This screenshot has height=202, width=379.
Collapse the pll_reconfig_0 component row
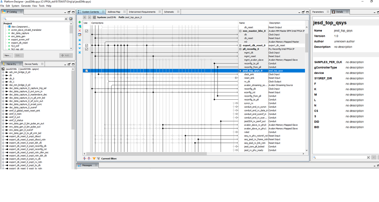click(x=240, y=49)
